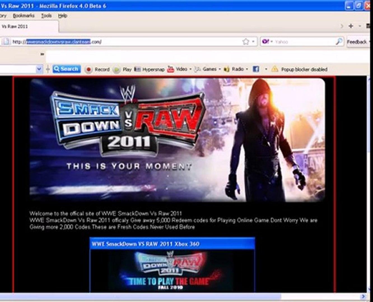The width and height of the screenshot is (373, 302).
Task: Open the toolbar search box dropdown arrow
Action: [x=39, y=69]
